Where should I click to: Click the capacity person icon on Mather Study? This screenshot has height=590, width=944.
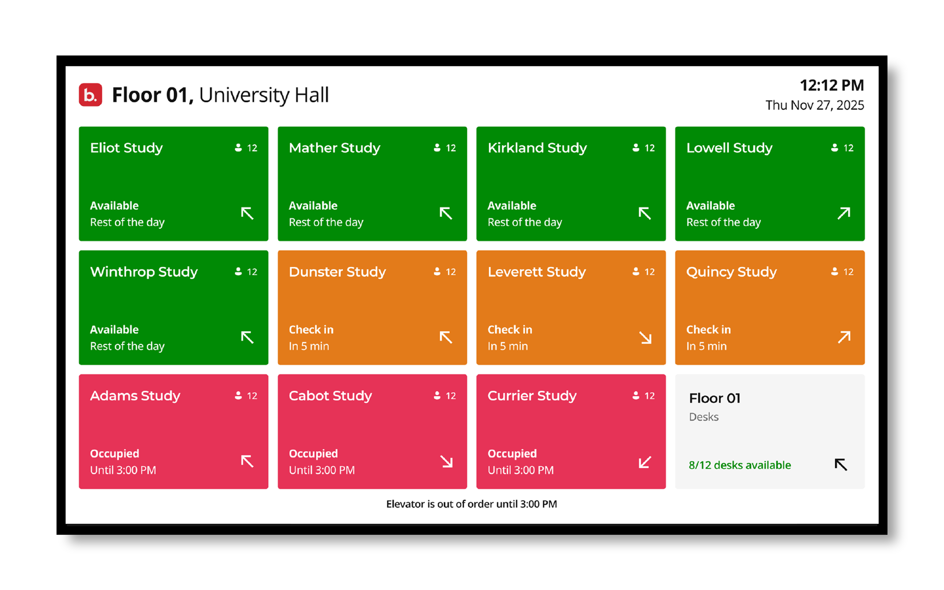click(x=437, y=147)
